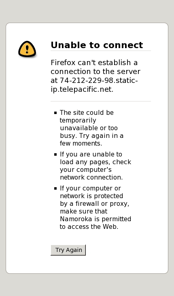The height and width of the screenshot is (296, 174).
Task: Click the divider line above the bullet list
Action: click(101, 101)
